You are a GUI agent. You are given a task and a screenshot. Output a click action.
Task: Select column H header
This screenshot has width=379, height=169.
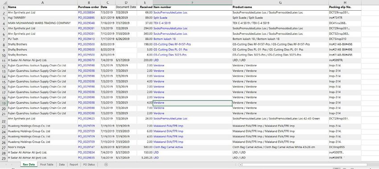click(345, 2)
